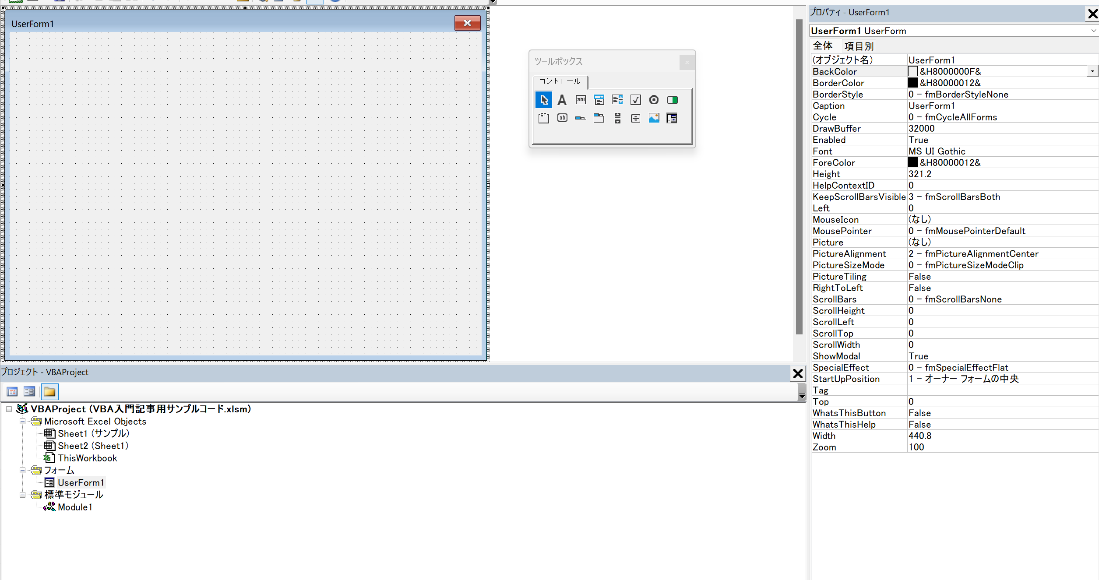
Task: Select Module1 in the project tree
Action: [75, 507]
